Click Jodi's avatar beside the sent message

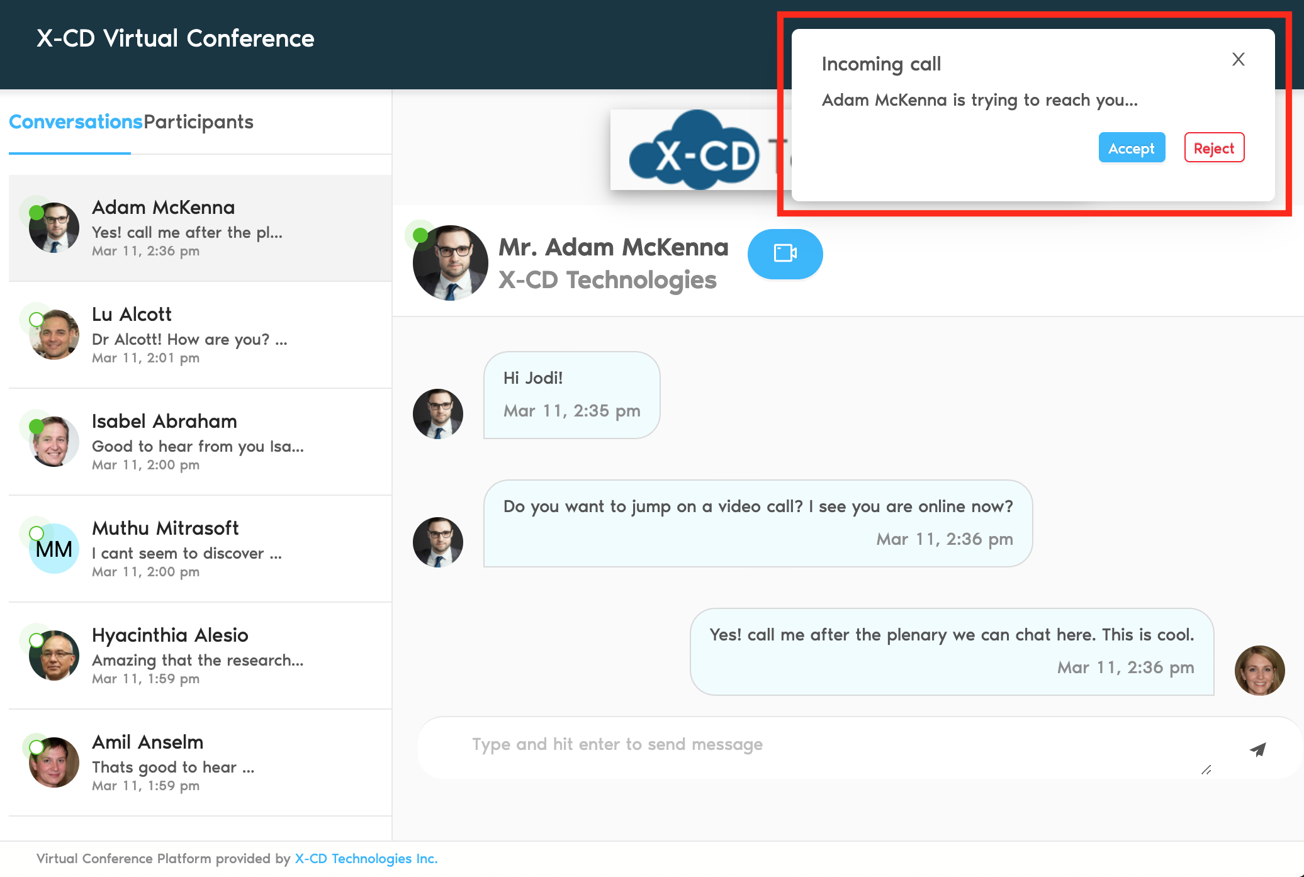click(x=1259, y=671)
